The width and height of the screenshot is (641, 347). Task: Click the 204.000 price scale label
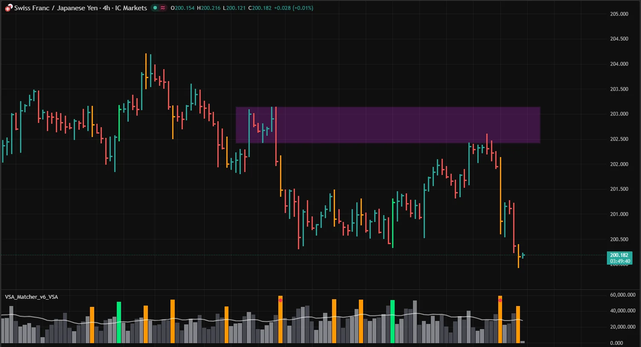tap(619, 64)
